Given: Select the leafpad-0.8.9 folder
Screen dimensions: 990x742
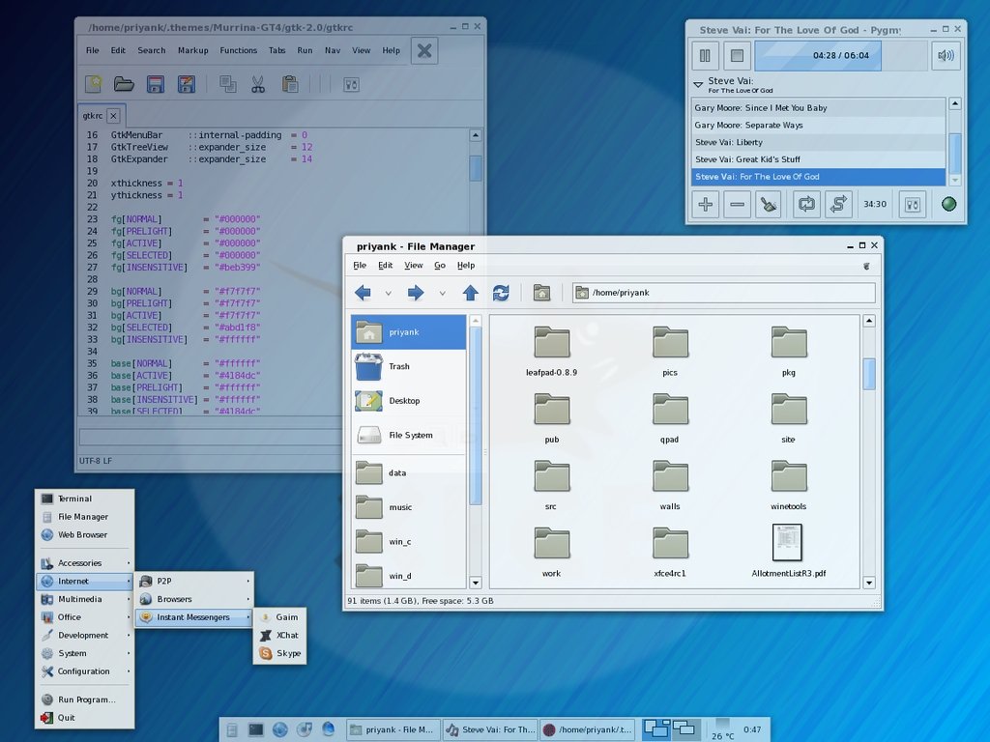Looking at the screenshot, I should click(x=551, y=352).
